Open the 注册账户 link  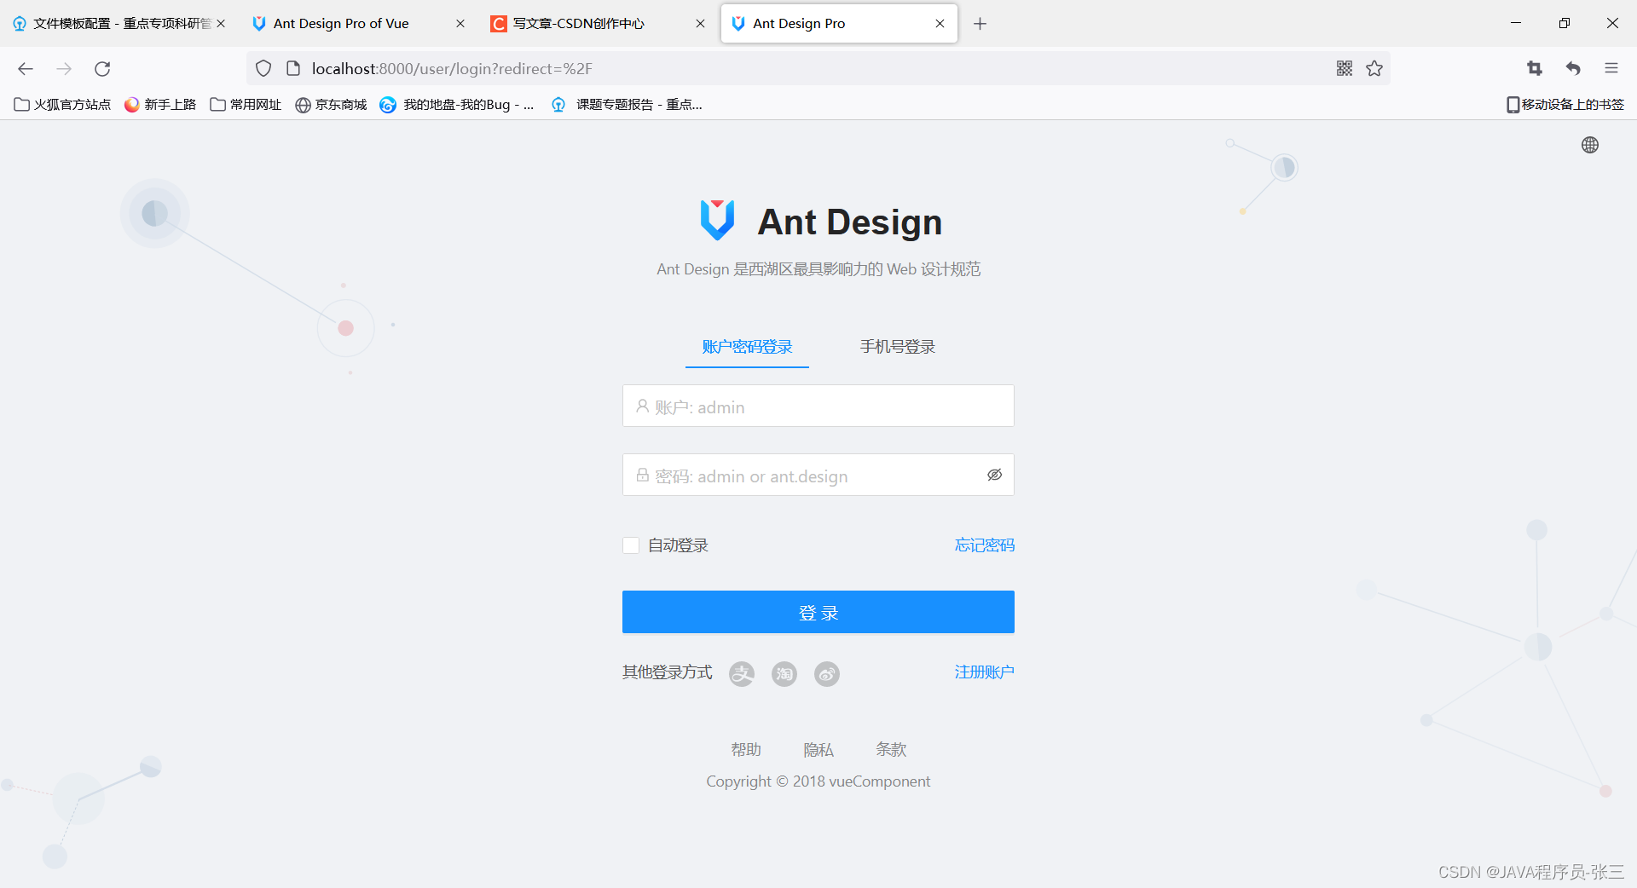984,672
